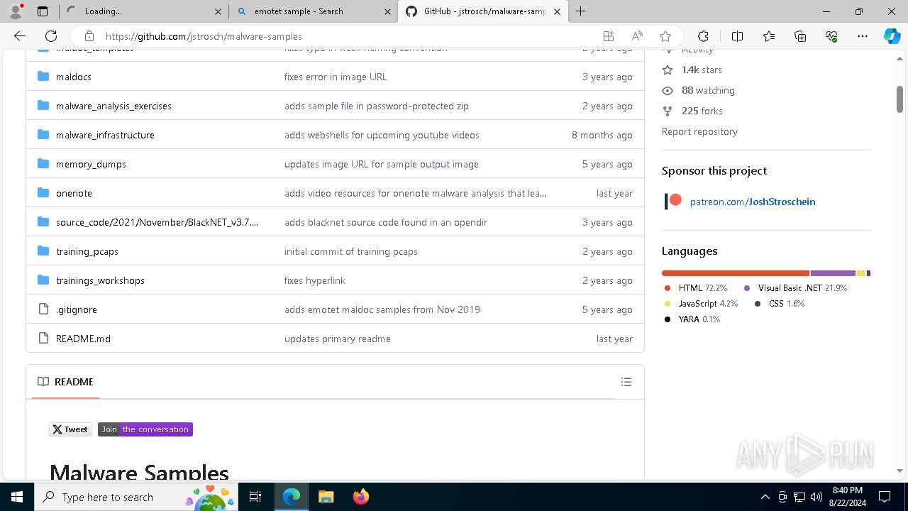Open Windows Start menu
This screenshot has height=511, width=908.
16,497
